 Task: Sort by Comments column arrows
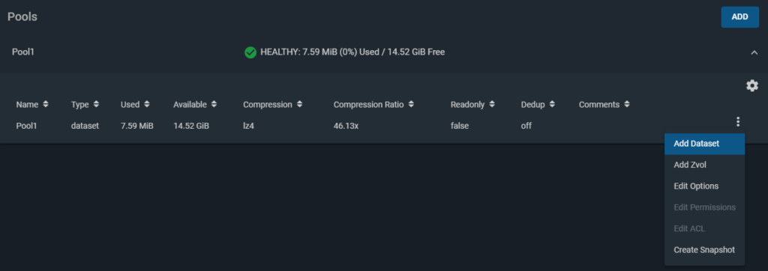(626, 104)
